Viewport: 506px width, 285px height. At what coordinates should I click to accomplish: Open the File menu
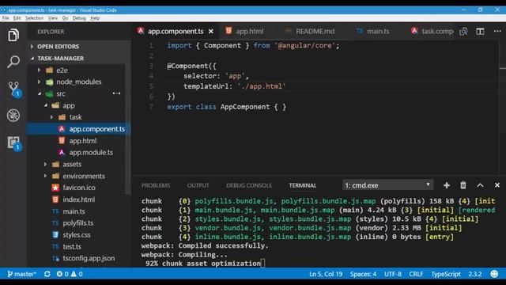click(x=6, y=18)
